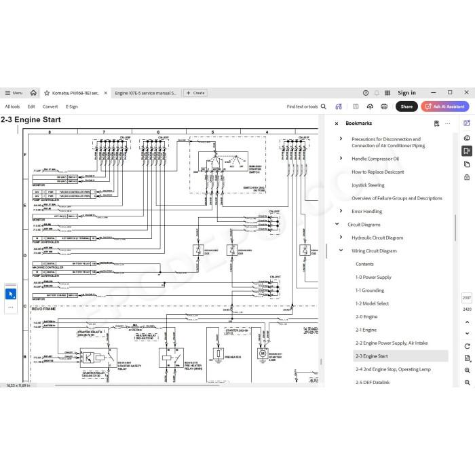Open the apps grid icon

pos(387,93)
